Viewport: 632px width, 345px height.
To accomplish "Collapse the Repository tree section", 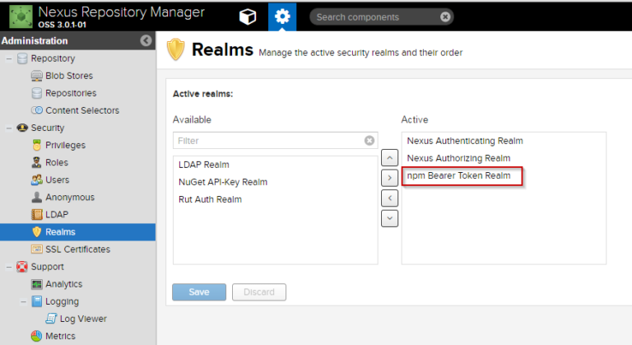I will point(9,58).
